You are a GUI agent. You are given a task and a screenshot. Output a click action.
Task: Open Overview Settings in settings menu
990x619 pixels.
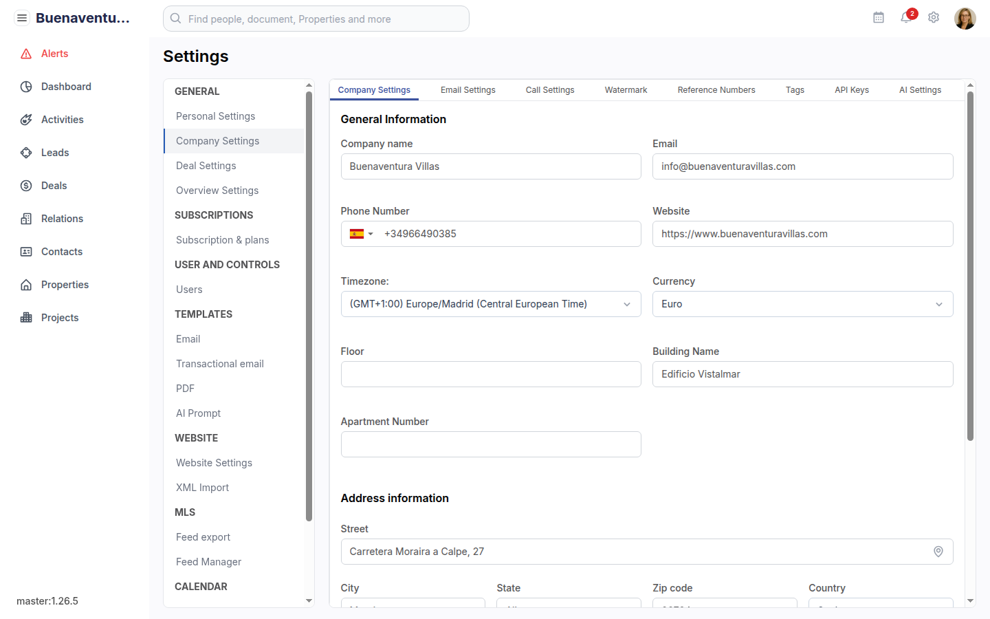point(234,191)
